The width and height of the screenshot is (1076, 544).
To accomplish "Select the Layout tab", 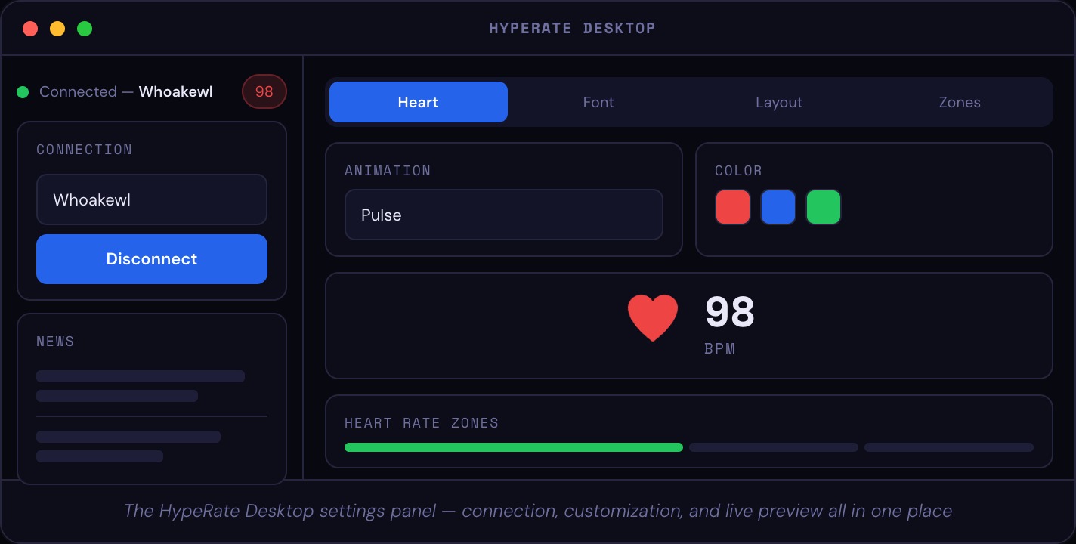I will point(778,102).
